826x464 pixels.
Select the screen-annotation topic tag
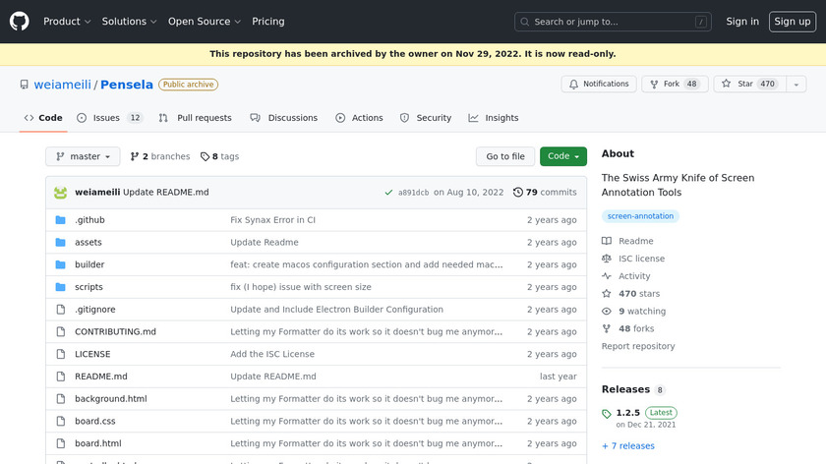pyautogui.click(x=640, y=216)
